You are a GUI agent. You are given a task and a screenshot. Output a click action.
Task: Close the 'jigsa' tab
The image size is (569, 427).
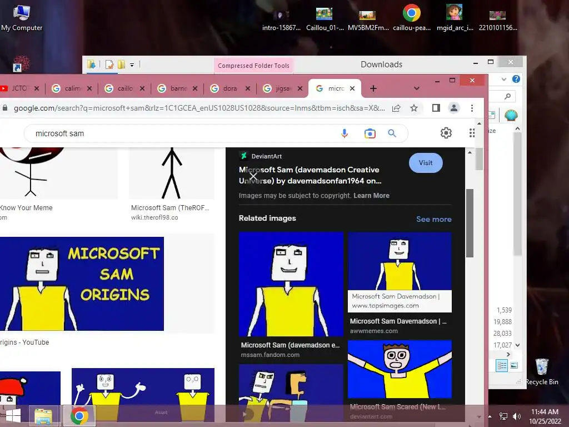click(x=300, y=88)
